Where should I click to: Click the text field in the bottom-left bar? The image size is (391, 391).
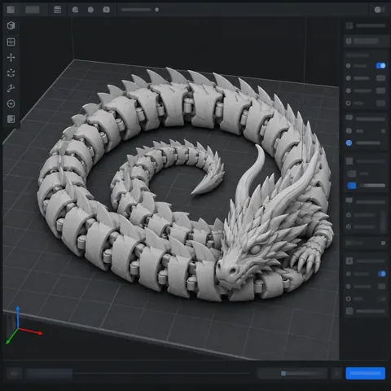[48, 373]
